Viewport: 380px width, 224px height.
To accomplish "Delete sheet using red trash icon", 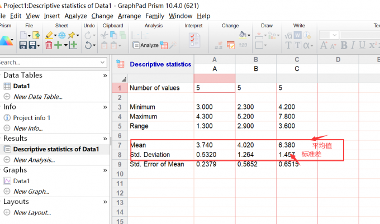I will (49, 45).
